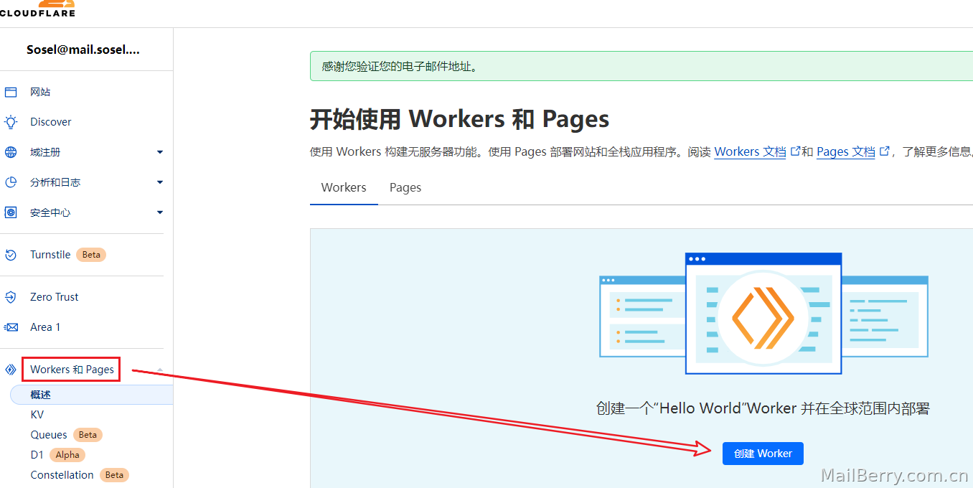Open the 网站 sidebar icon
This screenshot has height=488, width=973.
click(x=11, y=92)
